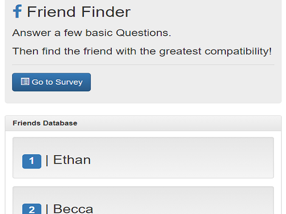The image size is (286, 214).
Task: Click the Facebook logo icon
Action: [17, 11]
